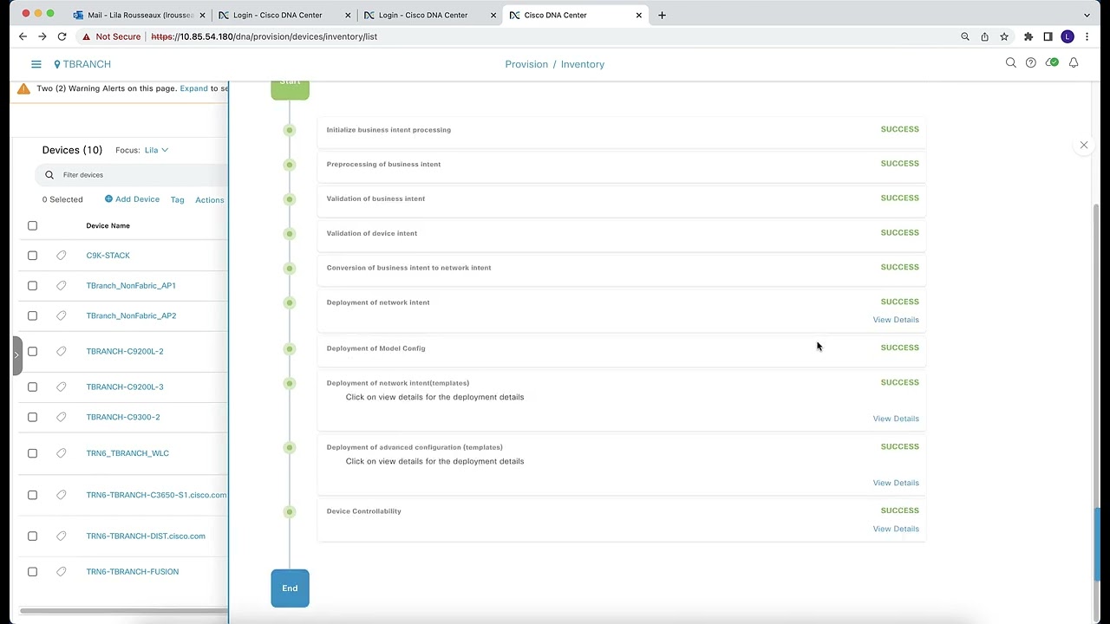The height and width of the screenshot is (624, 1110).
Task: Go back using browser back arrow
Action: pyautogui.click(x=23, y=36)
